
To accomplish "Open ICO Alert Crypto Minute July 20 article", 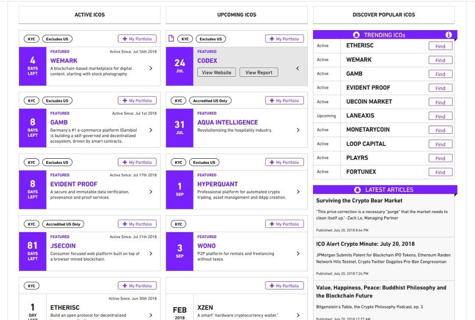I will pyautogui.click(x=365, y=244).
